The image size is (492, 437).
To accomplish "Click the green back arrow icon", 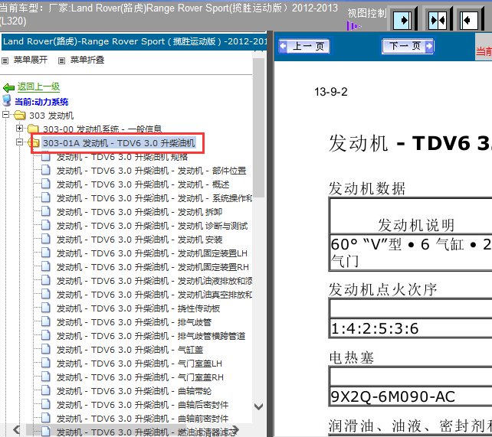I will (x=8, y=88).
